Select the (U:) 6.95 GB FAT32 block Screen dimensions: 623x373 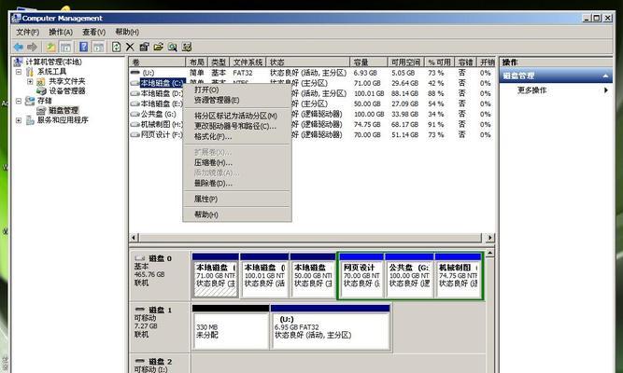[330, 327]
